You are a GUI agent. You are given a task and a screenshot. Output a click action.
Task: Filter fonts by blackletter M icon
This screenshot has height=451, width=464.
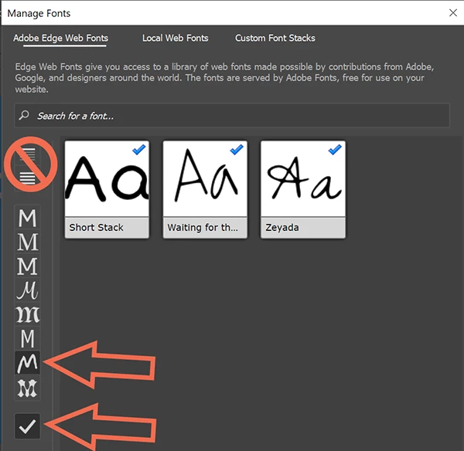[27, 314]
